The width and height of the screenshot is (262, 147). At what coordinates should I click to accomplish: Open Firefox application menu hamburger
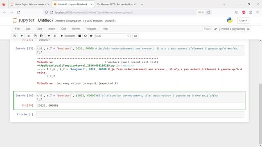point(257,12)
